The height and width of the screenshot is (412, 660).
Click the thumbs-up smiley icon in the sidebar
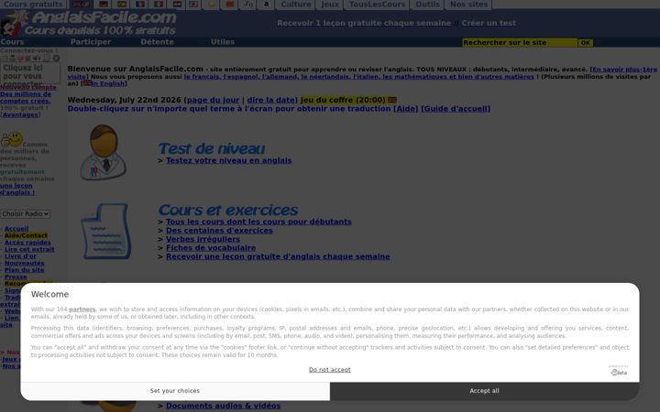coord(11,139)
